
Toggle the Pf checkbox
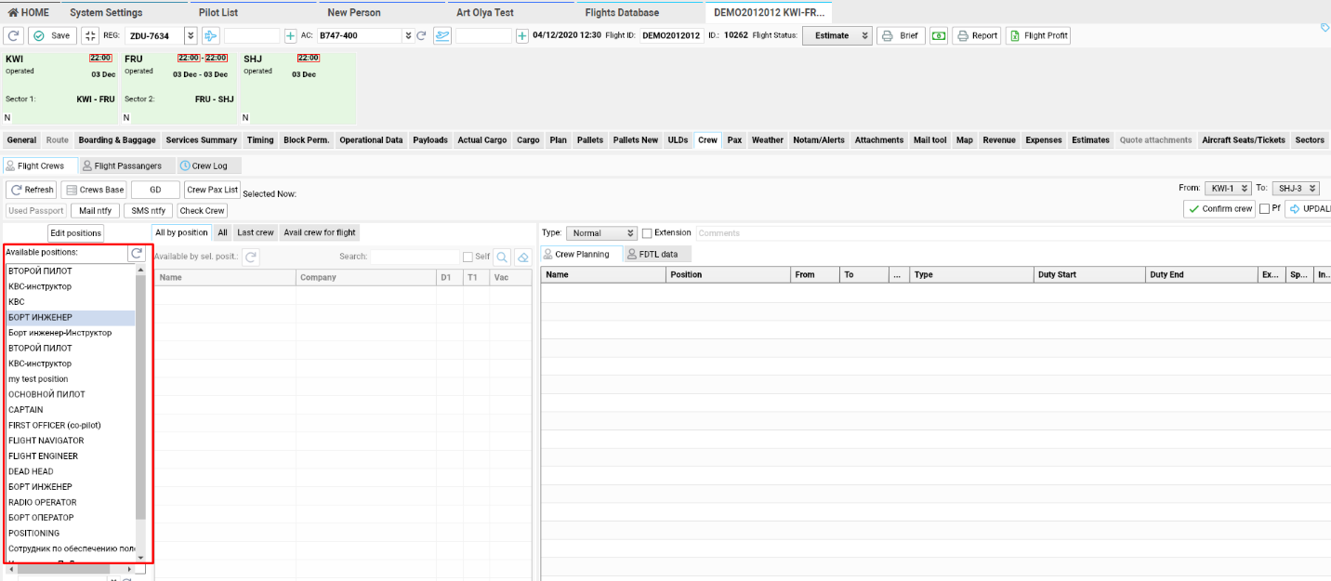1264,209
